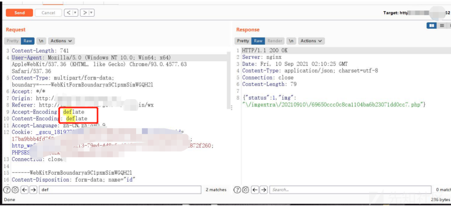Toggle the \n non-printable characters in Response
The height and width of the screenshot is (208, 451).
291,41
